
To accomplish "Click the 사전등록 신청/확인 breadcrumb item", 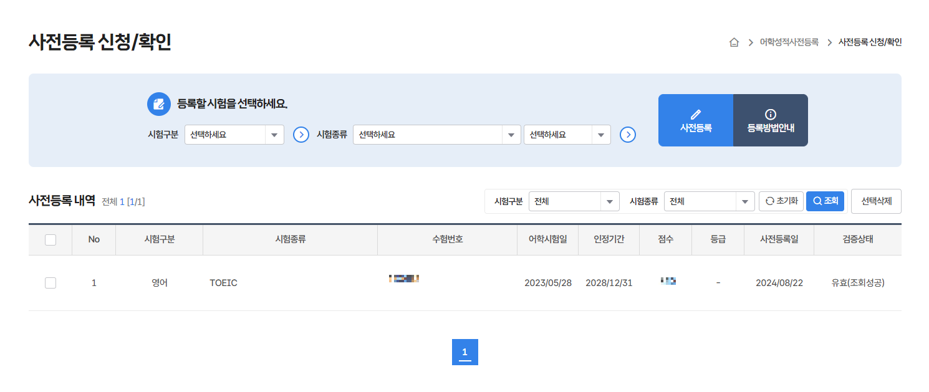I will tap(870, 42).
